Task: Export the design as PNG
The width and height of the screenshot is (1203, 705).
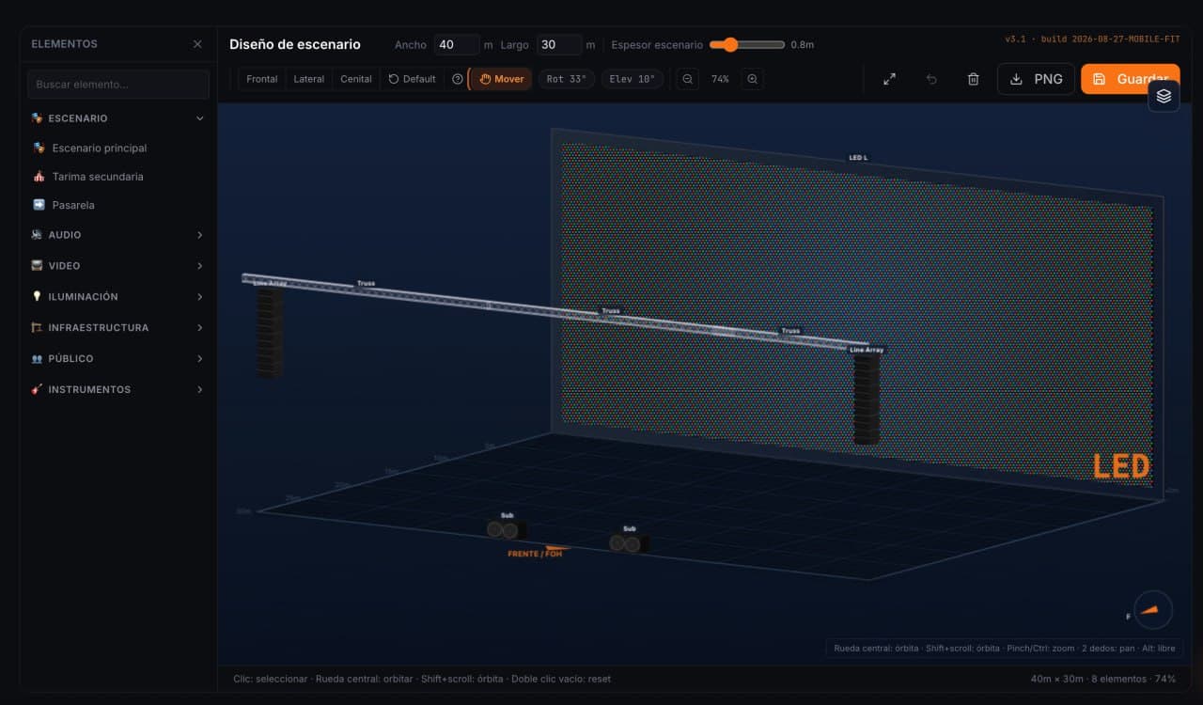Action: (x=1036, y=79)
